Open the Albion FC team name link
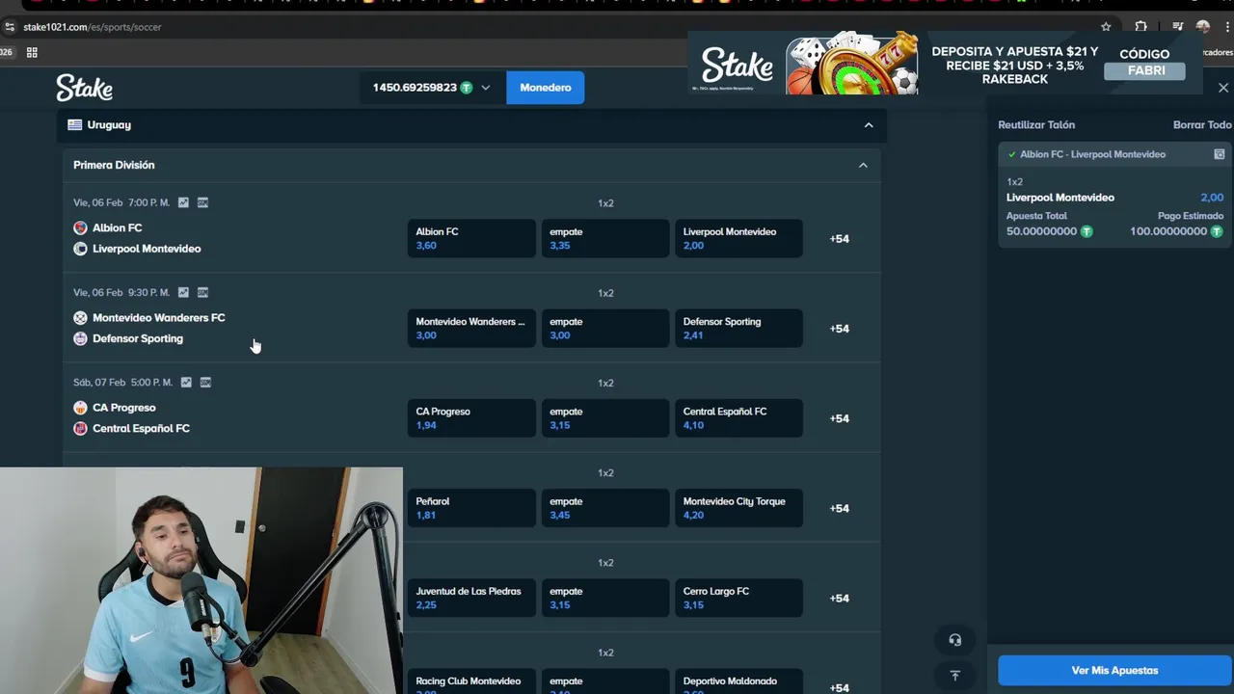This screenshot has width=1234, height=694. [x=117, y=227]
